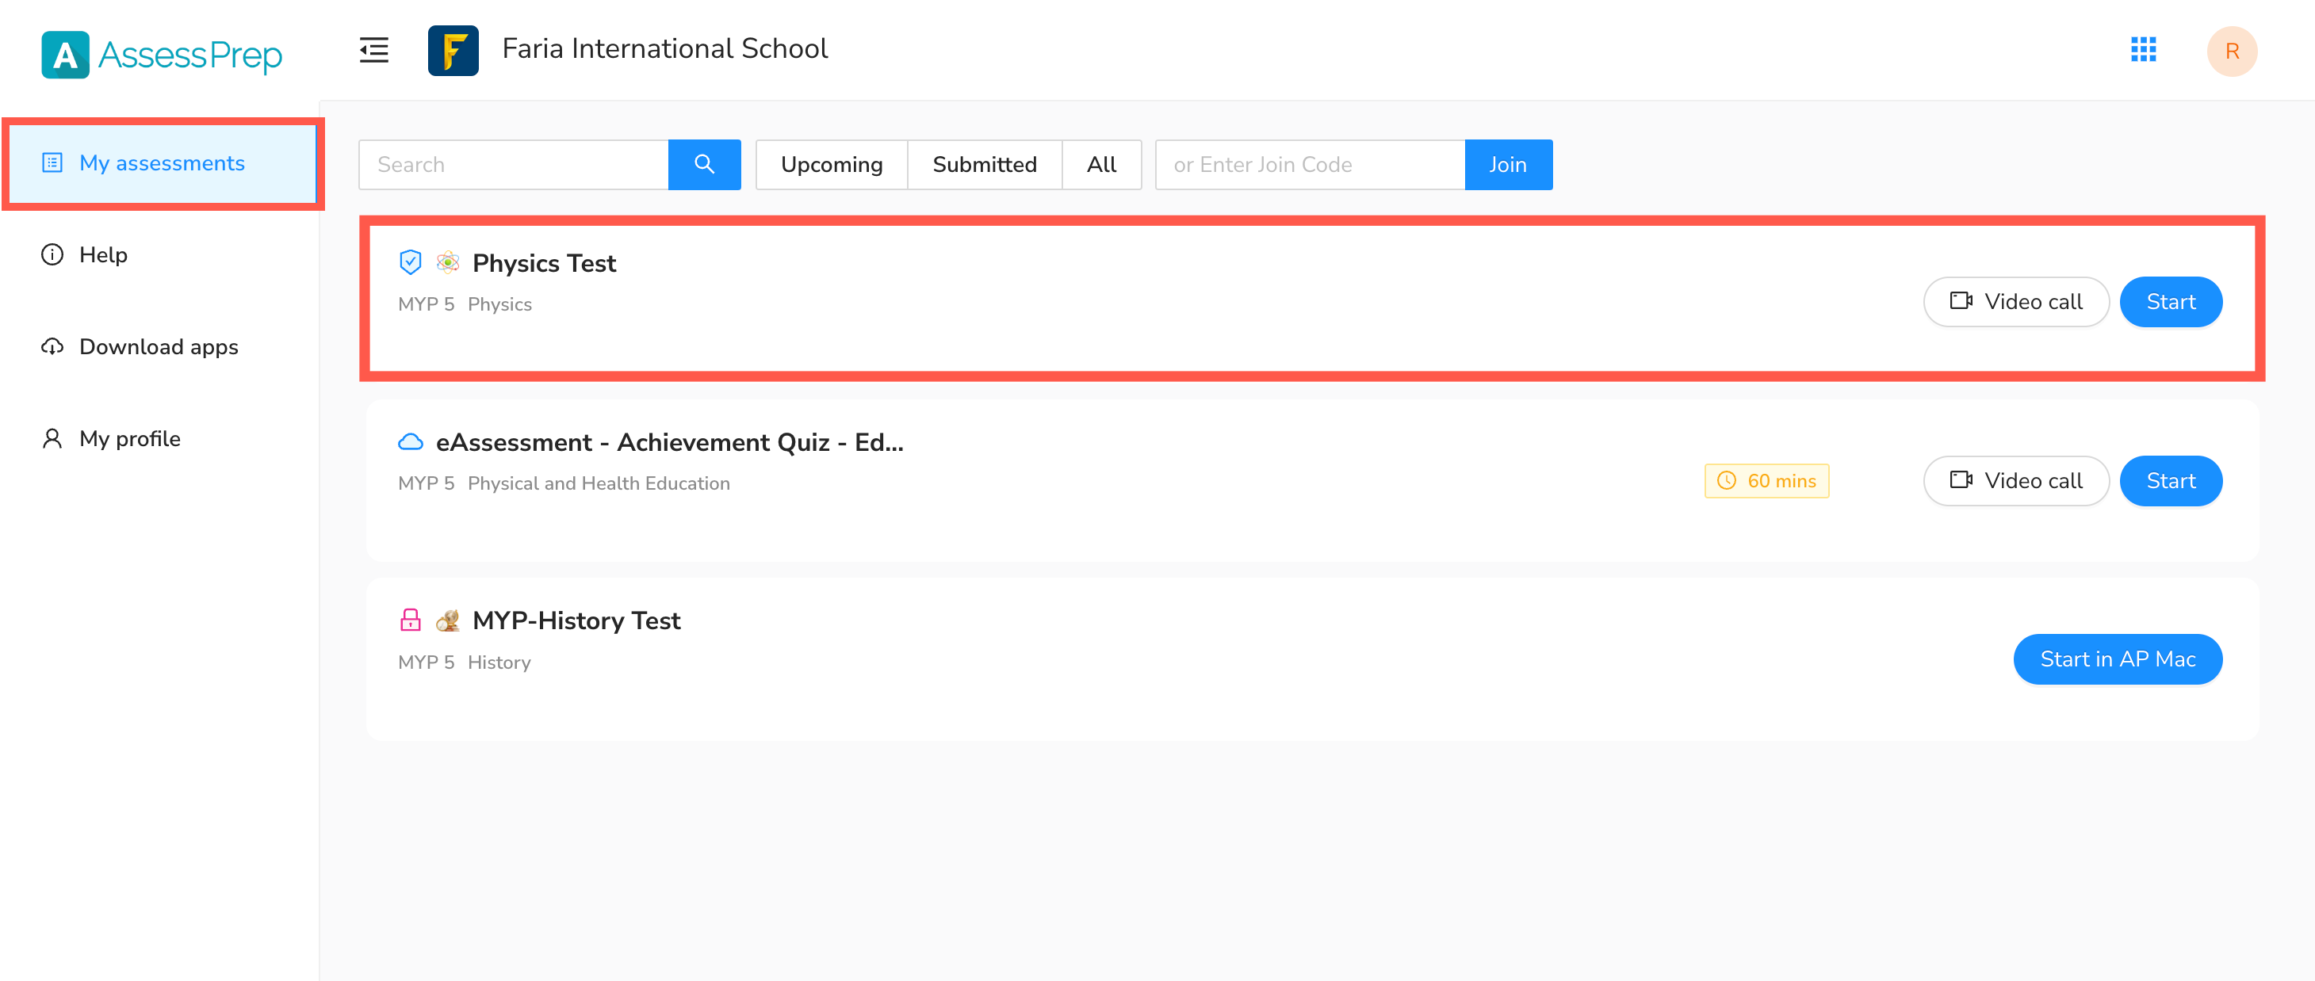Select the Upcoming filter
The image size is (2315, 981).
(x=832, y=164)
